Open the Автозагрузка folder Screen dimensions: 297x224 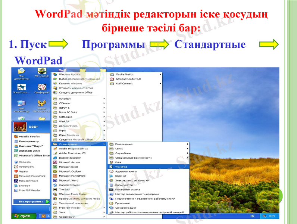coord(79,126)
